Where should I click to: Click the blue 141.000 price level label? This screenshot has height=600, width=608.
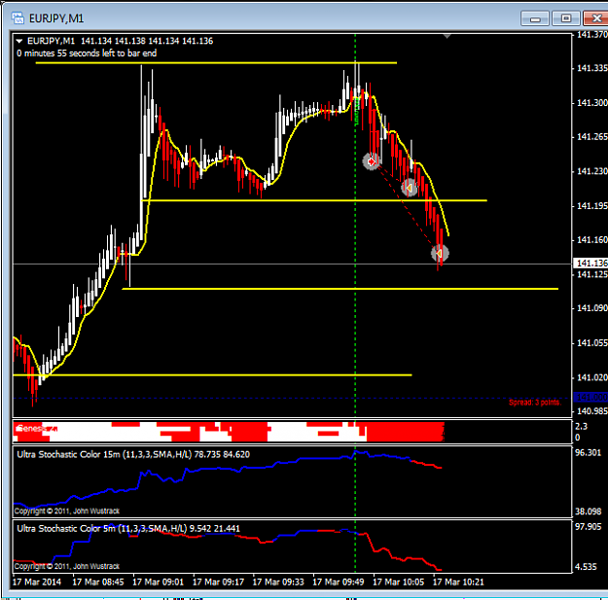pyautogui.click(x=590, y=398)
